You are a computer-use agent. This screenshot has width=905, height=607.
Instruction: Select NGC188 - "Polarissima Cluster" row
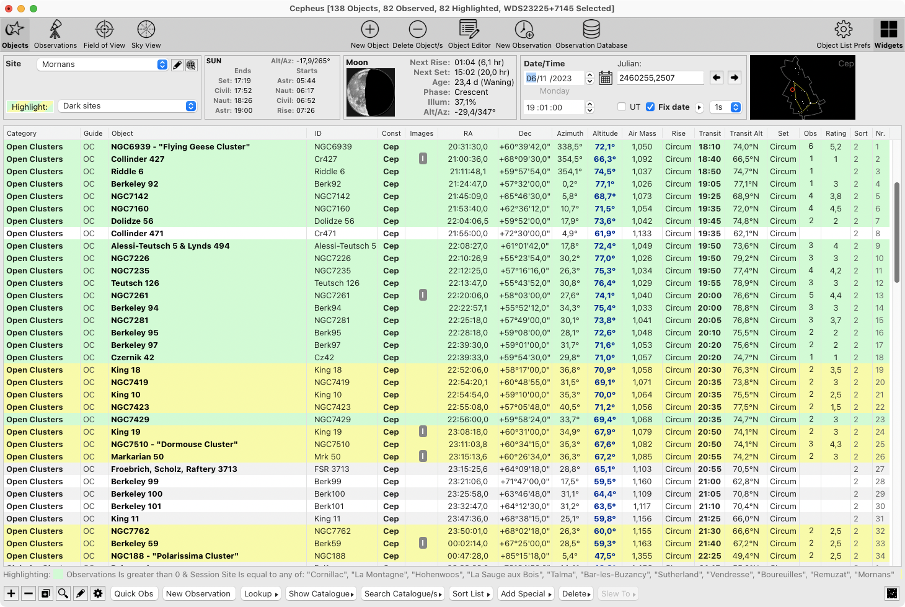[x=446, y=556]
